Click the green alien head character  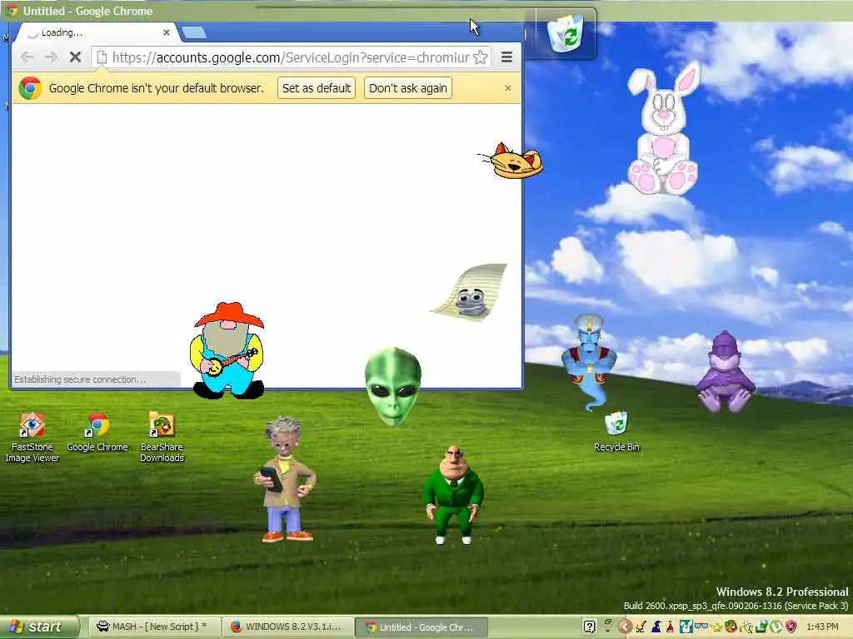tap(393, 386)
